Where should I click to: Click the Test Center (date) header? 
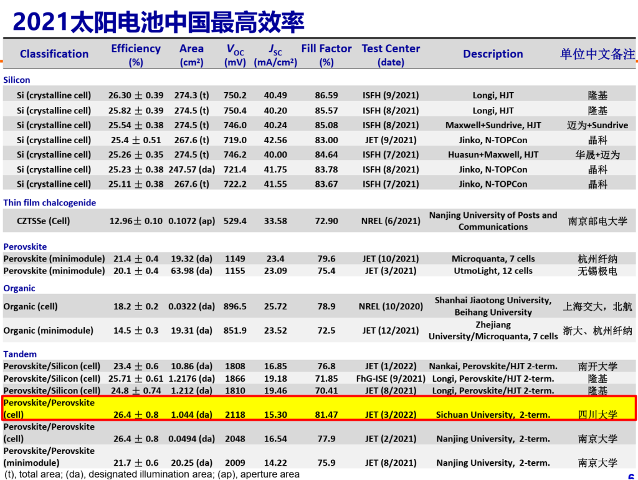click(x=391, y=55)
